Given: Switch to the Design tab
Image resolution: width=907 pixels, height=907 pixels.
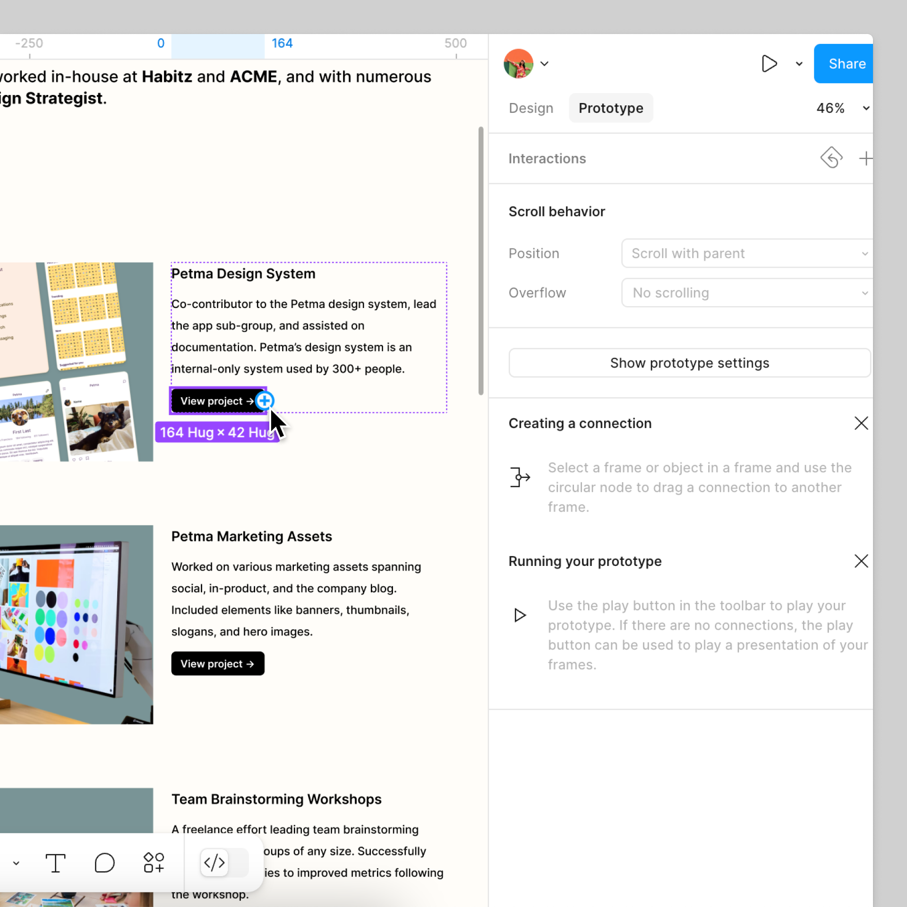Looking at the screenshot, I should pos(531,108).
